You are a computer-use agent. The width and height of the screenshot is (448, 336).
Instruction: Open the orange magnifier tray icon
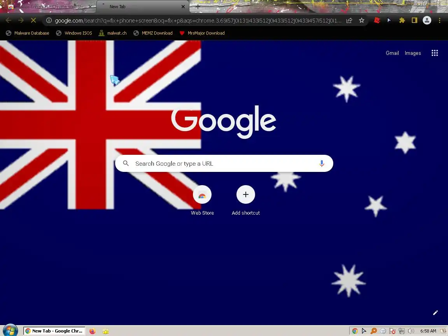click(373, 331)
